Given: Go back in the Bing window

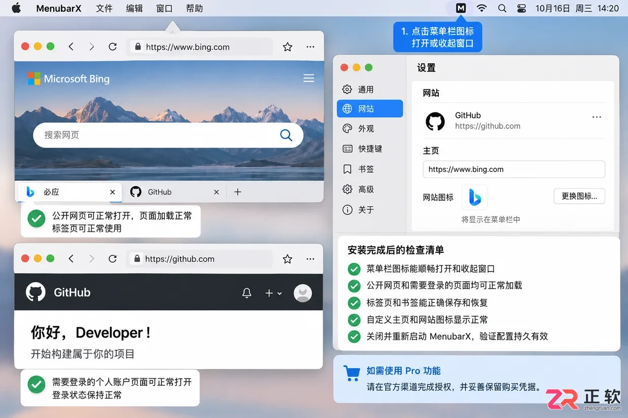Looking at the screenshot, I should tap(71, 47).
